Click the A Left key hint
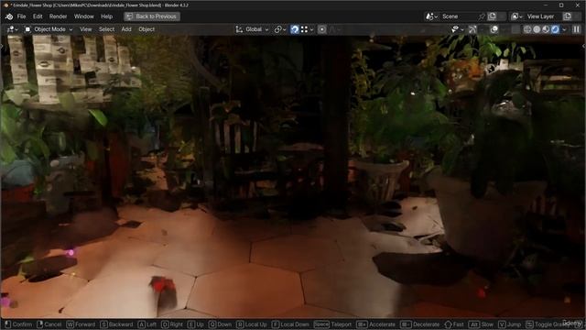This screenshot has height=330, width=586. 147,324
